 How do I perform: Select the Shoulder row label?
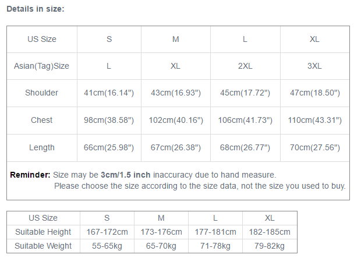[41, 93]
